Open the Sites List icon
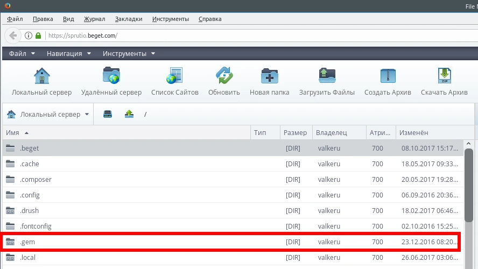Image resolution: width=478 pixels, height=269 pixels. click(174, 76)
